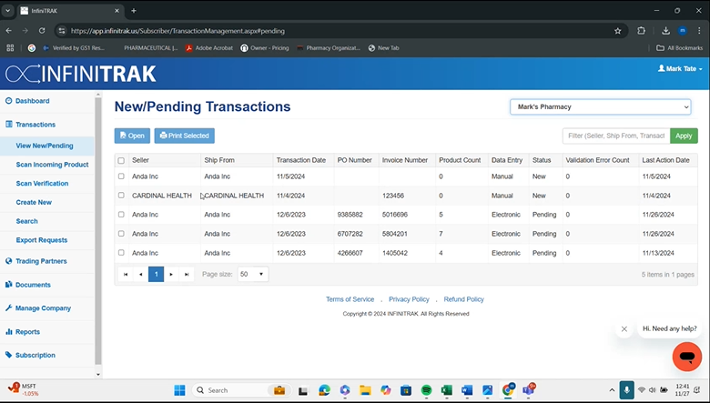Go to previous page of results
The image size is (710, 403).
(x=141, y=274)
